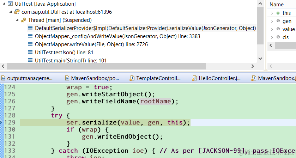This screenshot has width=296, height=158.
Task: Click the ser.serialize(value, gen, this) statement
Action: click(128, 122)
